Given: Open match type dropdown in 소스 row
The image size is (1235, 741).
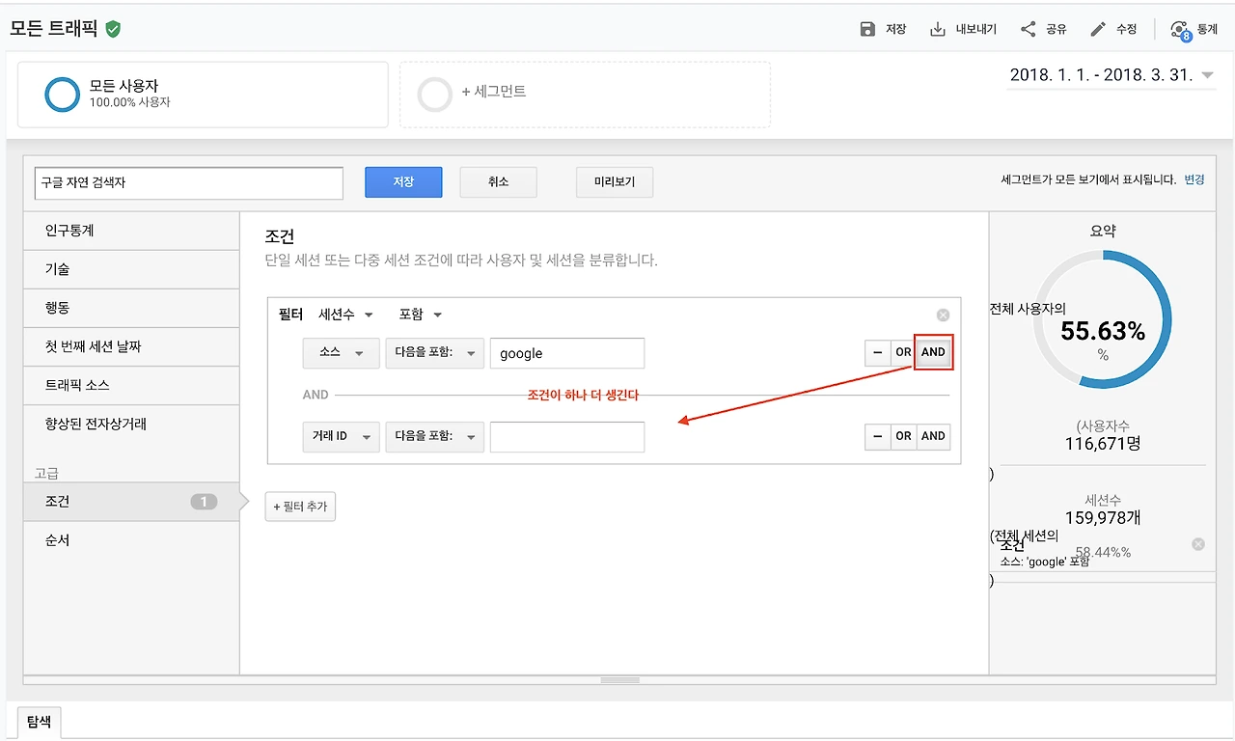Looking at the screenshot, I should [x=434, y=353].
